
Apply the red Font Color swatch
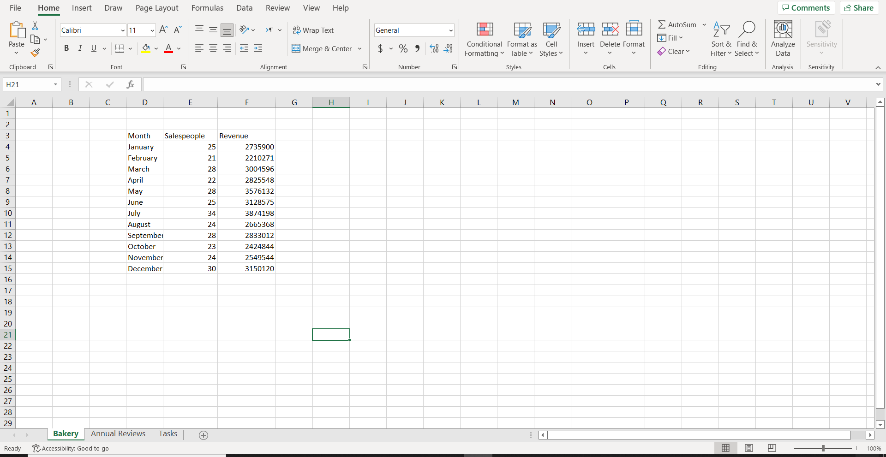click(168, 48)
